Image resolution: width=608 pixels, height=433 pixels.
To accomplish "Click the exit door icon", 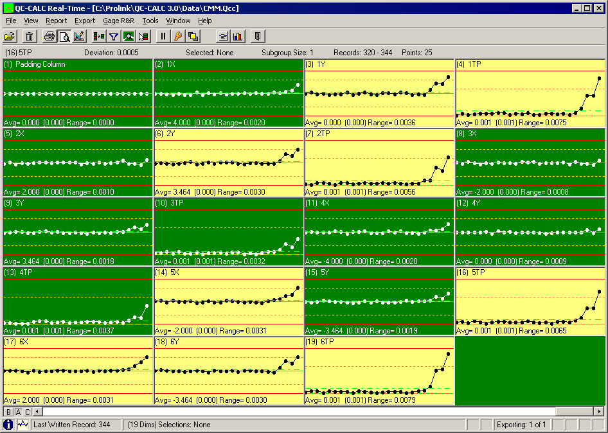I will click(258, 37).
